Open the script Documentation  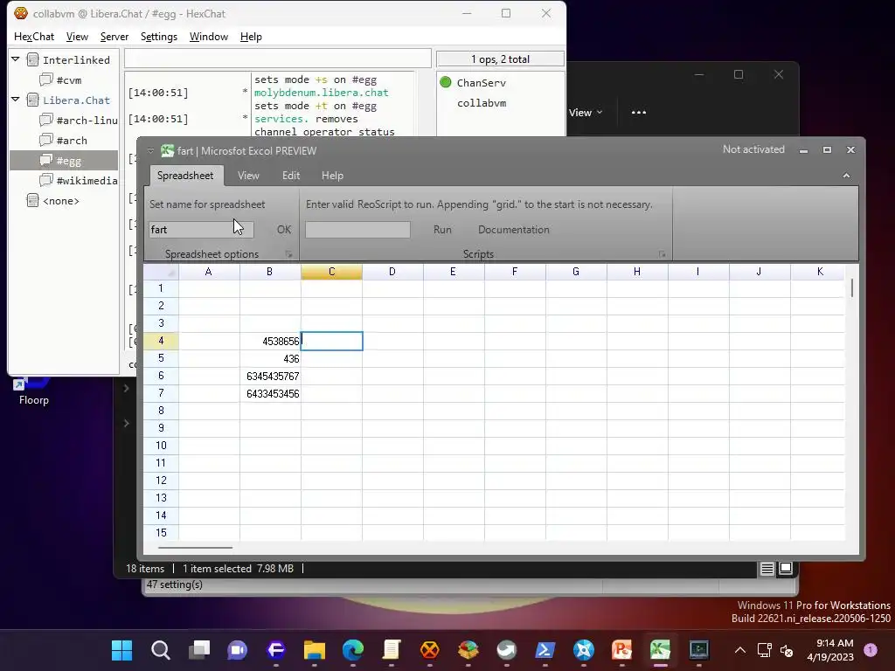[x=514, y=230]
